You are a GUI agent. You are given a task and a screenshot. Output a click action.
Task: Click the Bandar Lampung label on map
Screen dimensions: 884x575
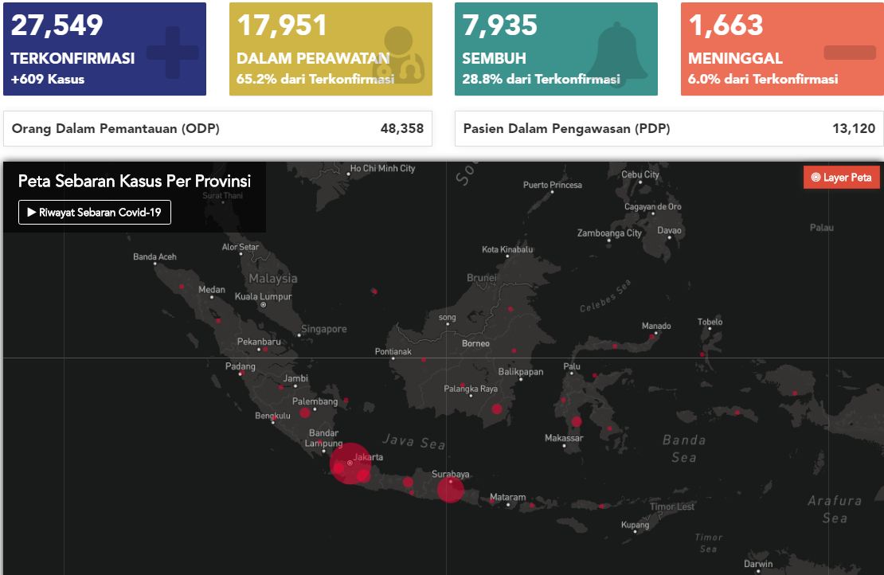323,438
